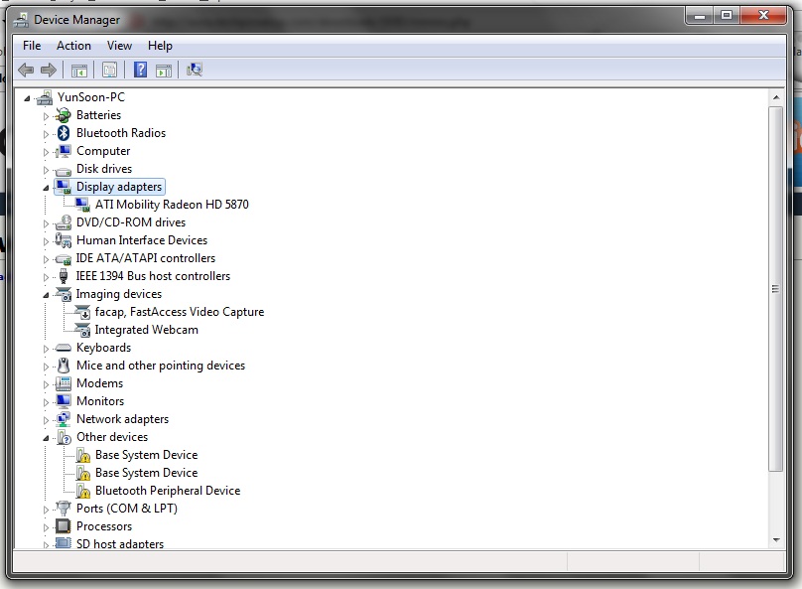The height and width of the screenshot is (589, 802).
Task: Close the Device Manager window
Action: point(762,15)
